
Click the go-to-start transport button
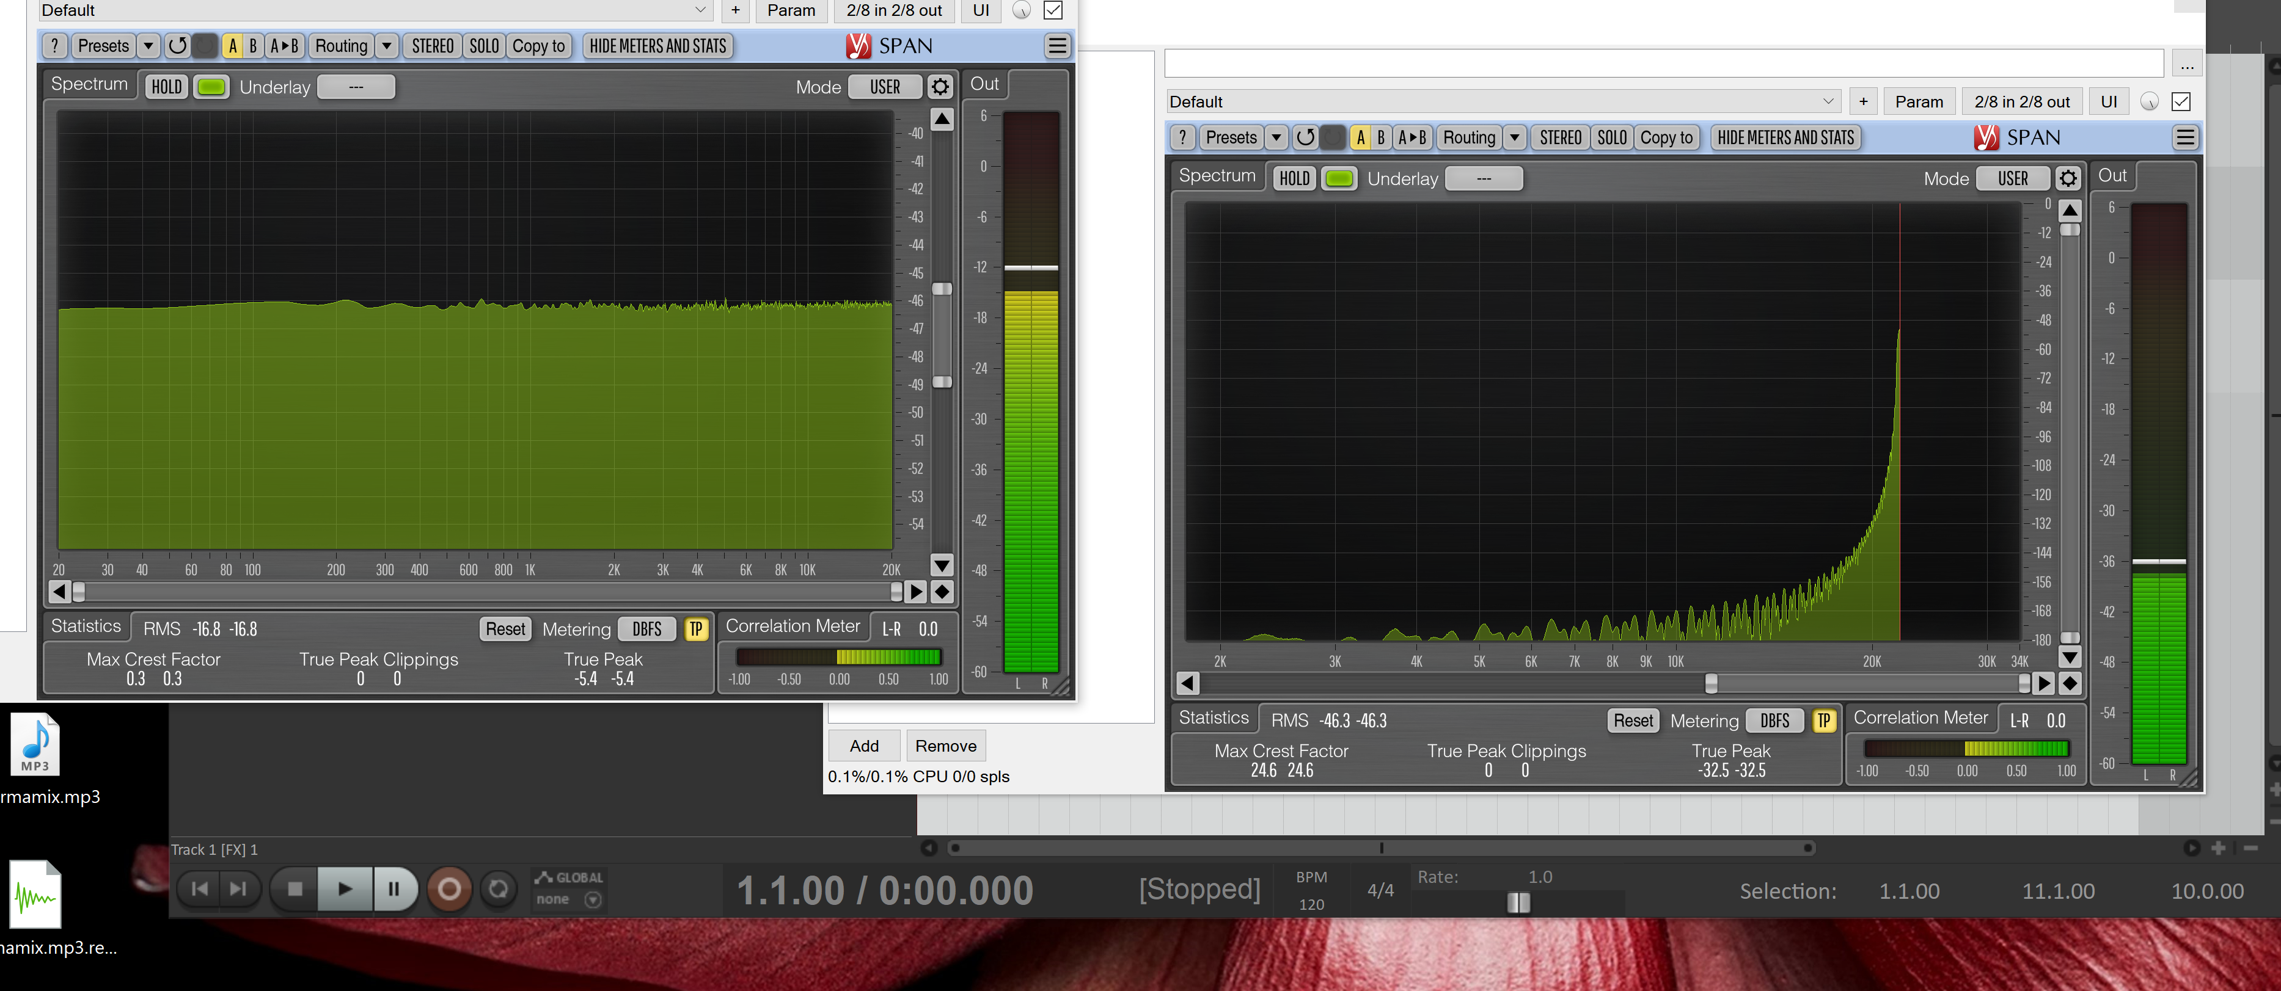200,888
